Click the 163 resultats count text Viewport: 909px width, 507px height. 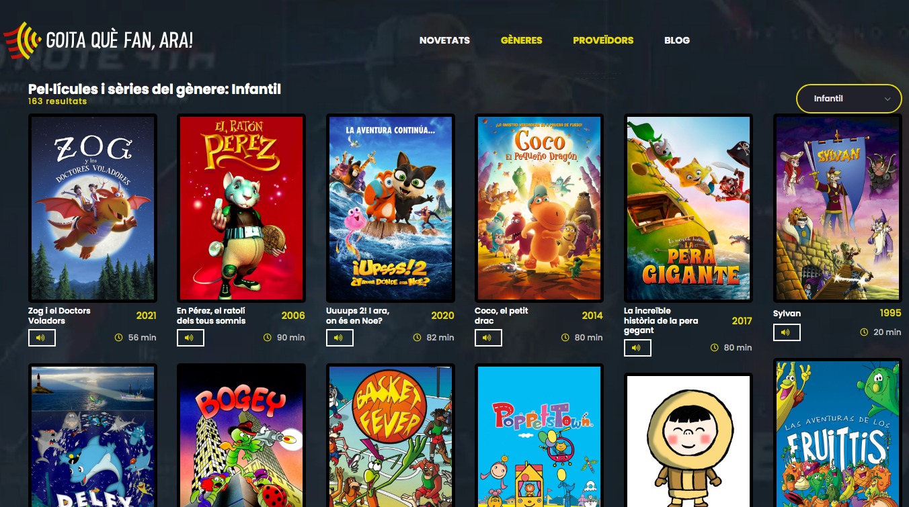[x=58, y=101]
